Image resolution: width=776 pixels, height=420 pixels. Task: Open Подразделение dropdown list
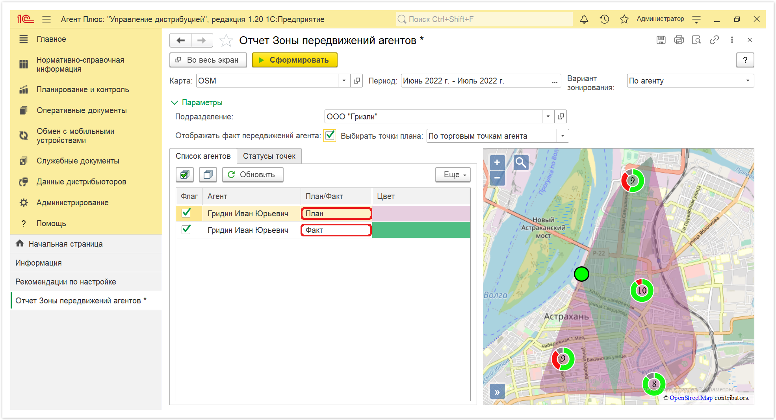(x=548, y=117)
